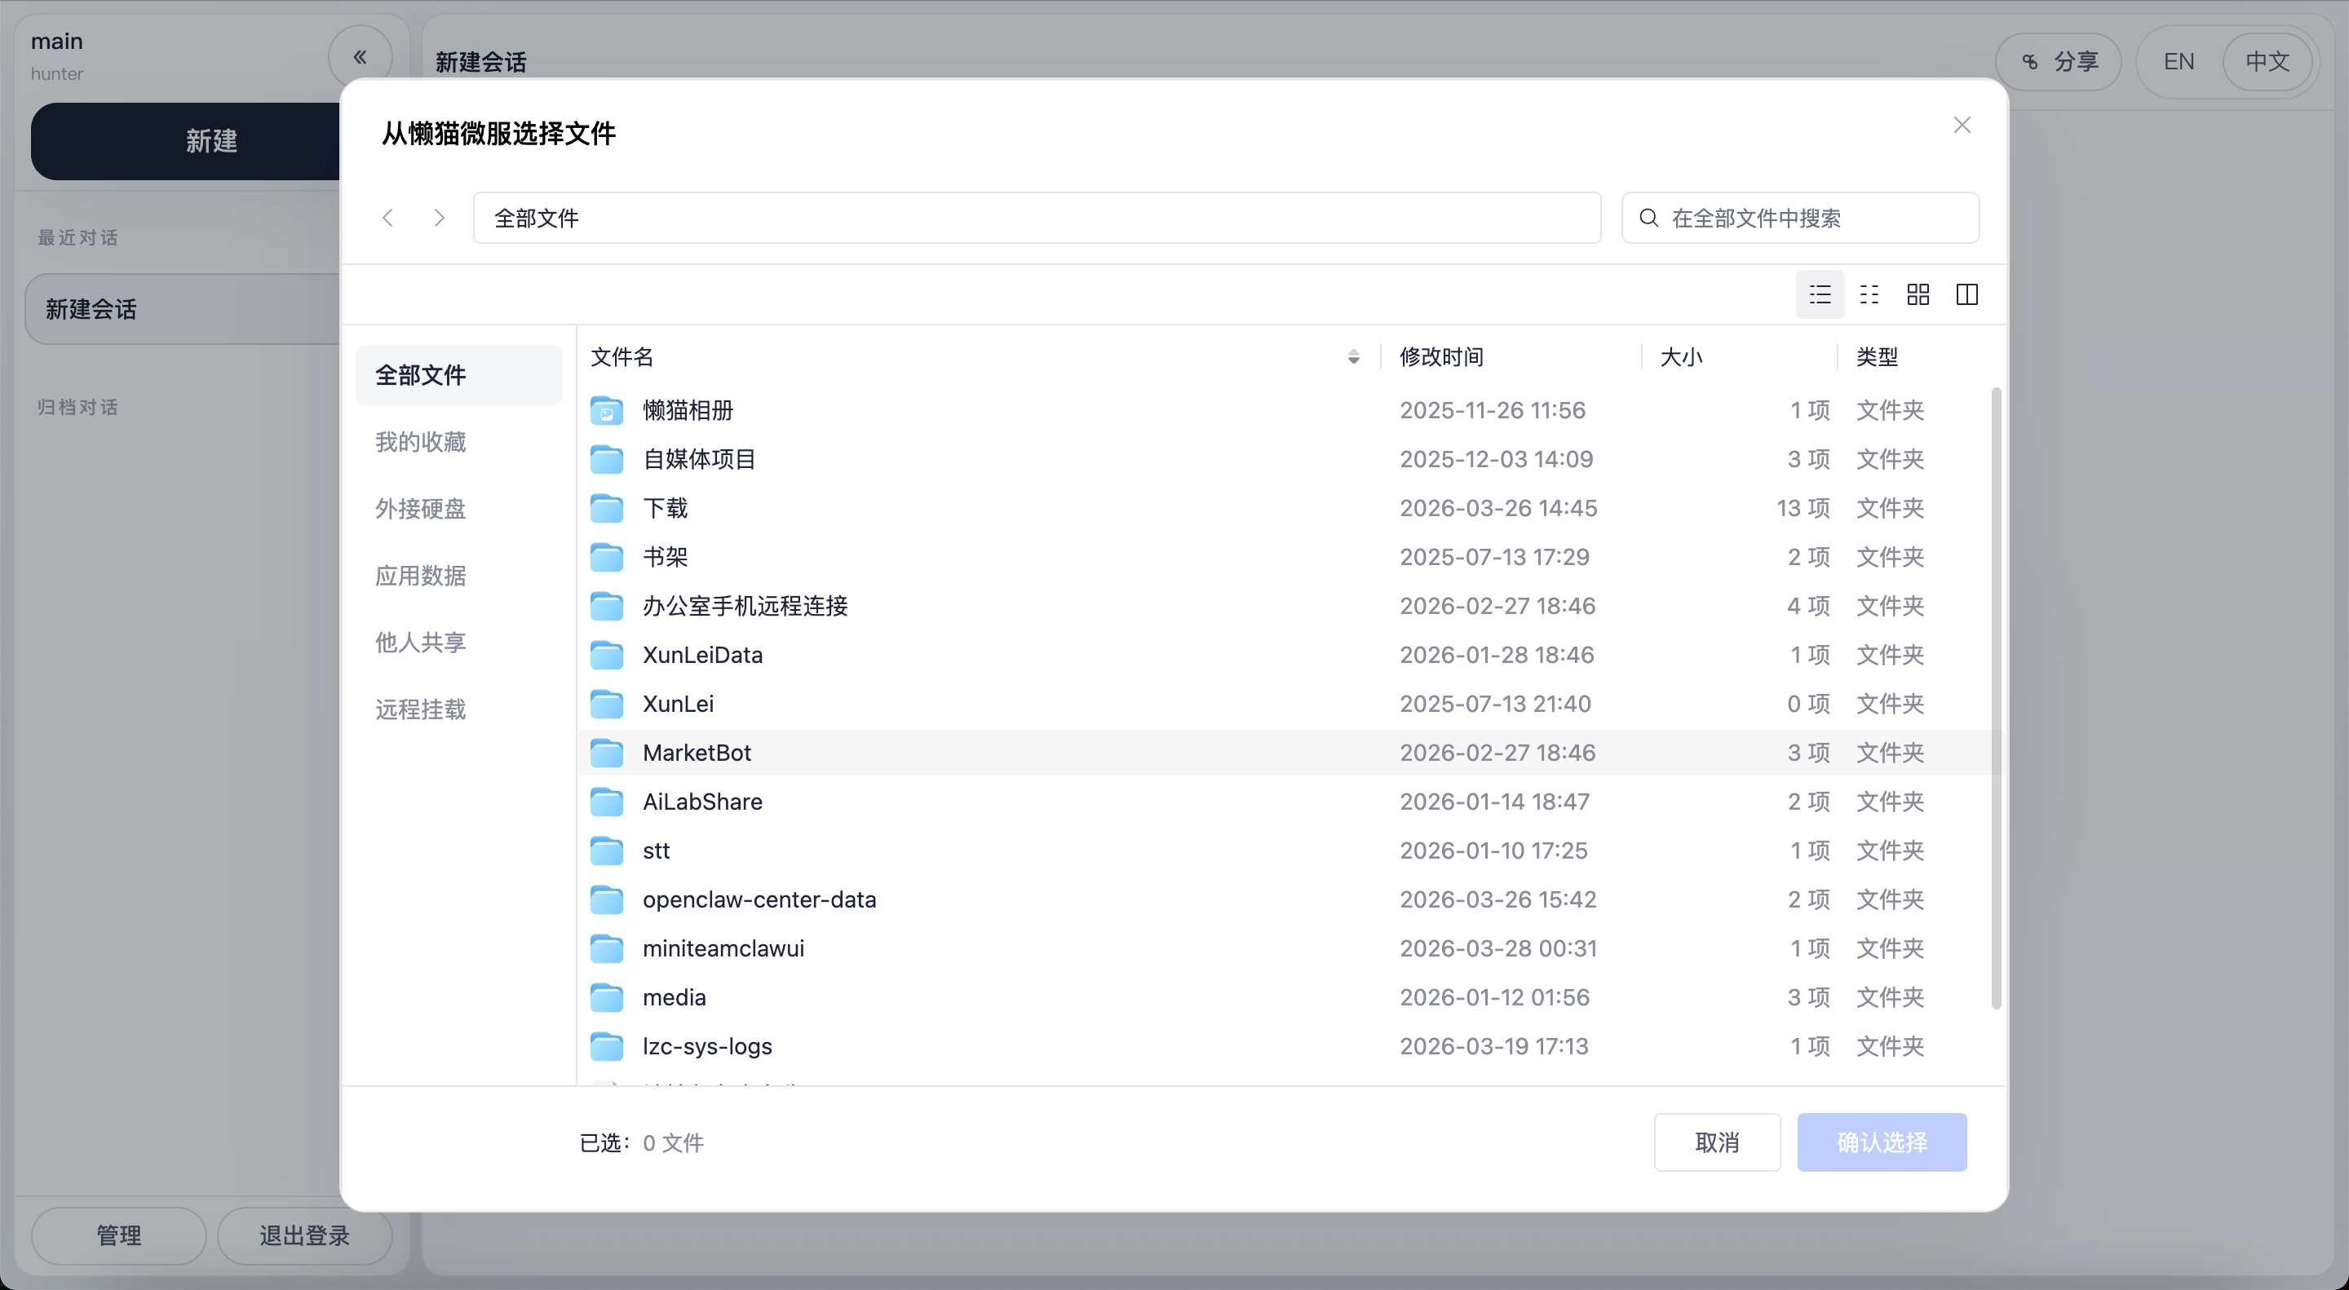Switch to grid view icon

click(x=1918, y=294)
